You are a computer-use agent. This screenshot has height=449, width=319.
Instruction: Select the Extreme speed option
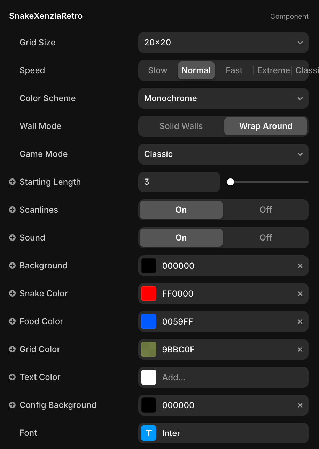pyautogui.click(x=273, y=70)
